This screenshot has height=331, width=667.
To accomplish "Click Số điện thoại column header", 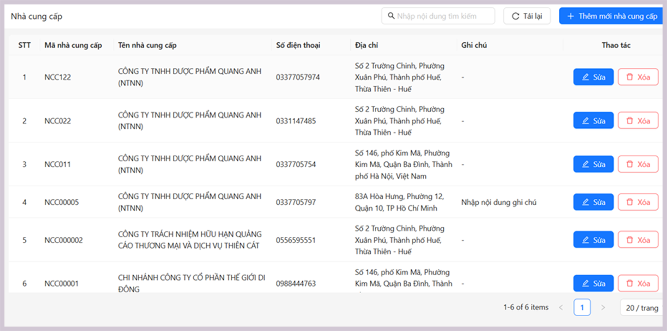I will point(298,45).
